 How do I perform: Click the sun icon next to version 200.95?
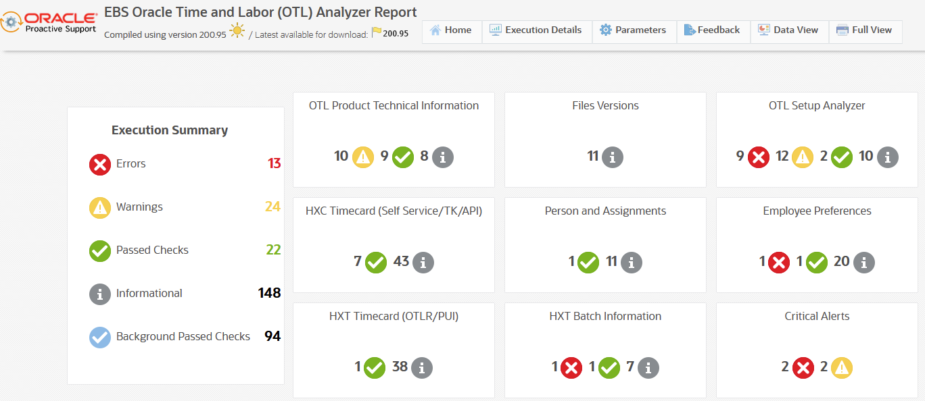(x=235, y=31)
